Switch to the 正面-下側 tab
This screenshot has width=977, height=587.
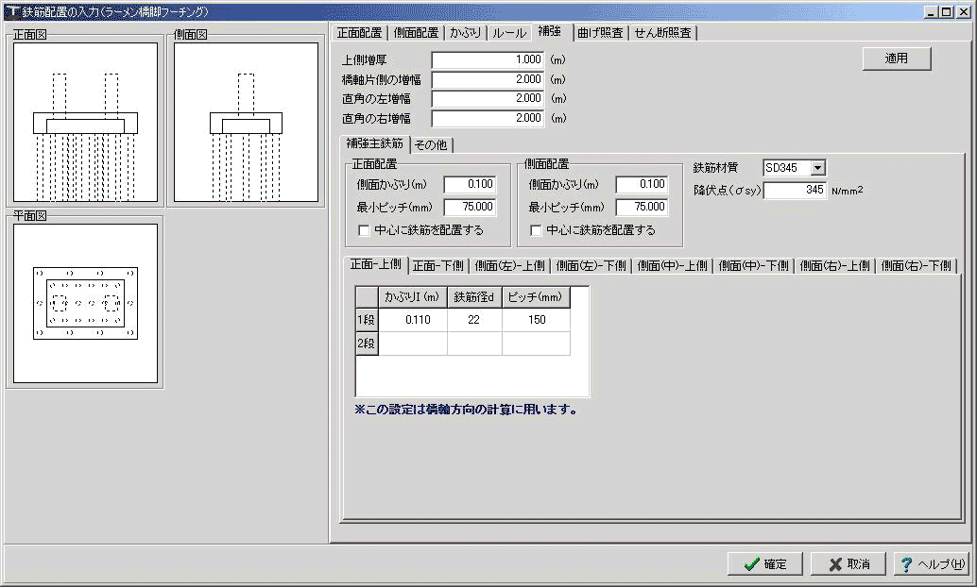tap(438, 266)
